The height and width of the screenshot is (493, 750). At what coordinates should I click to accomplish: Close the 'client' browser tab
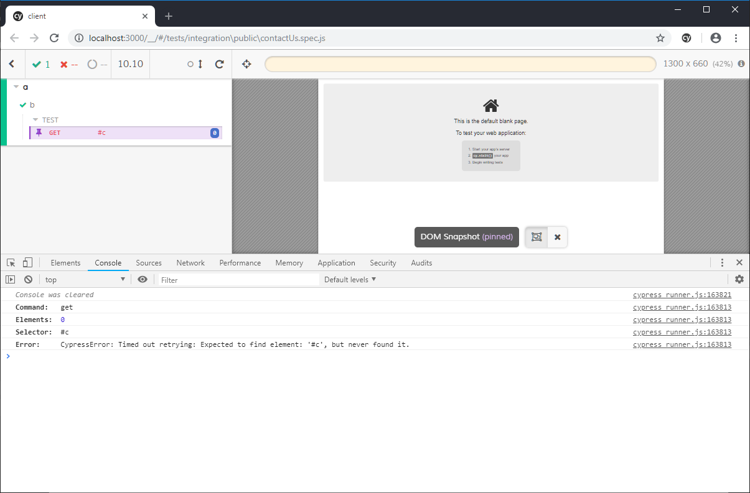point(145,16)
